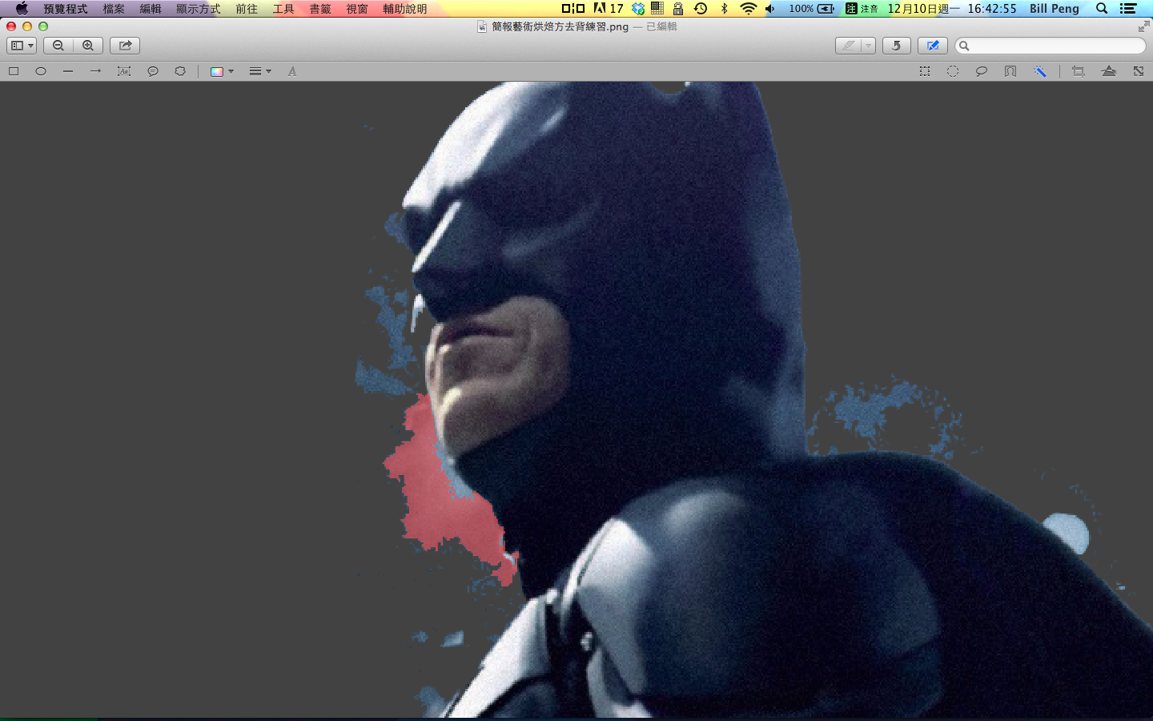Open the display mirroring menu icon
Viewport: 1153px width, 721px height.
(573, 9)
